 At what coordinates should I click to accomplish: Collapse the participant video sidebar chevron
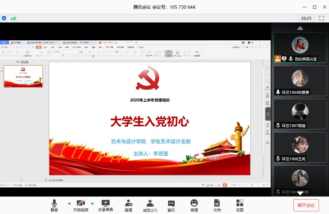268,114
